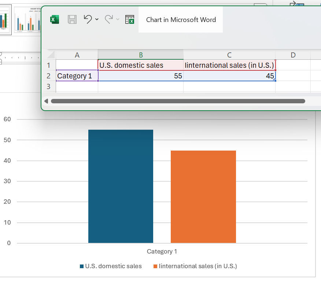Select cell B1 'U.S. domestic sales'
Screen dimensions: 321x281
click(141, 65)
